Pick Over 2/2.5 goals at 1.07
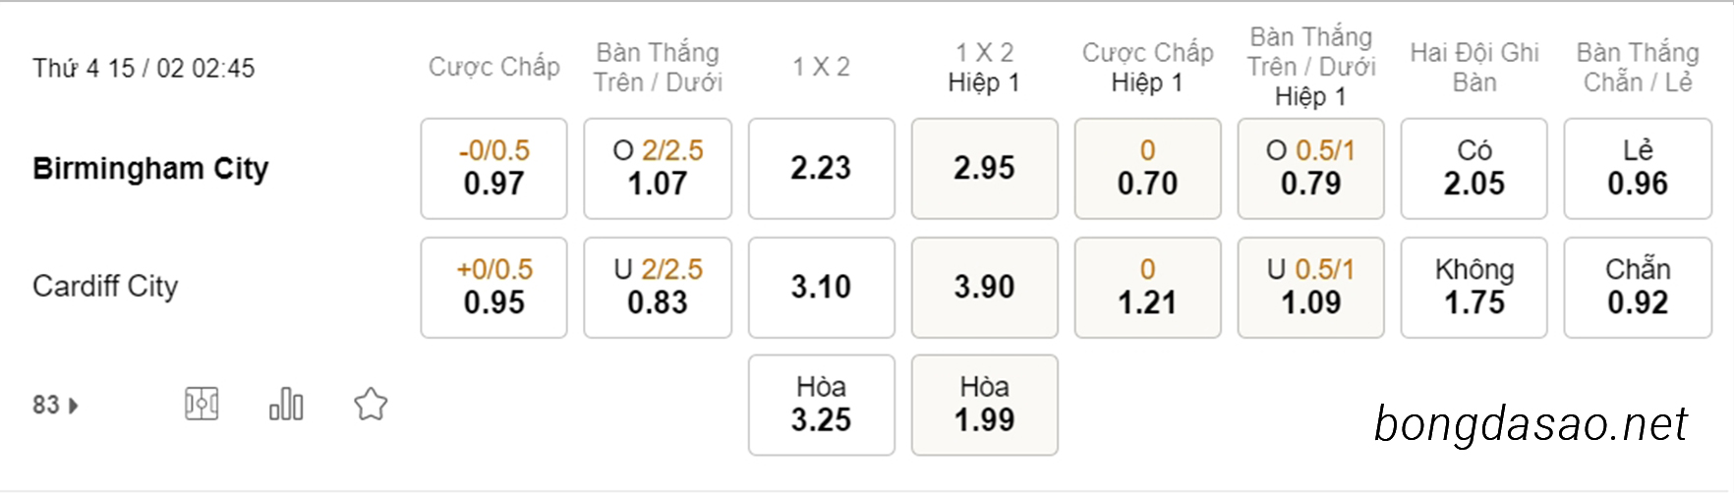This screenshot has width=1734, height=493. (658, 169)
